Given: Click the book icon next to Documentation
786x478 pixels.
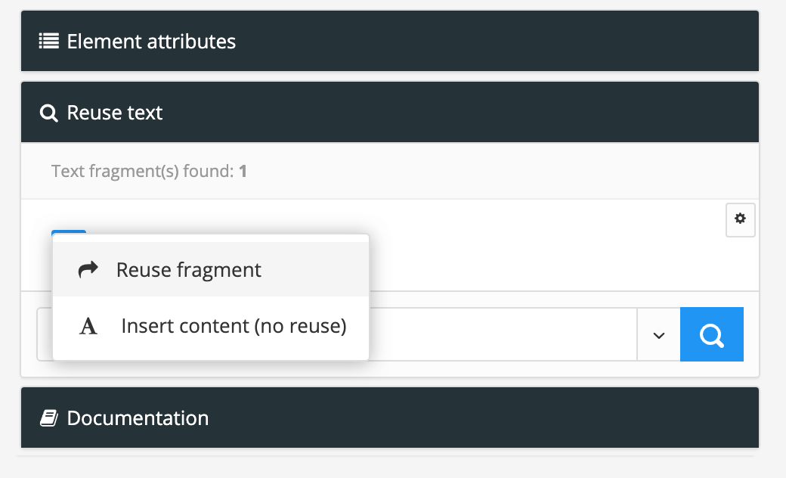Looking at the screenshot, I should [48, 417].
